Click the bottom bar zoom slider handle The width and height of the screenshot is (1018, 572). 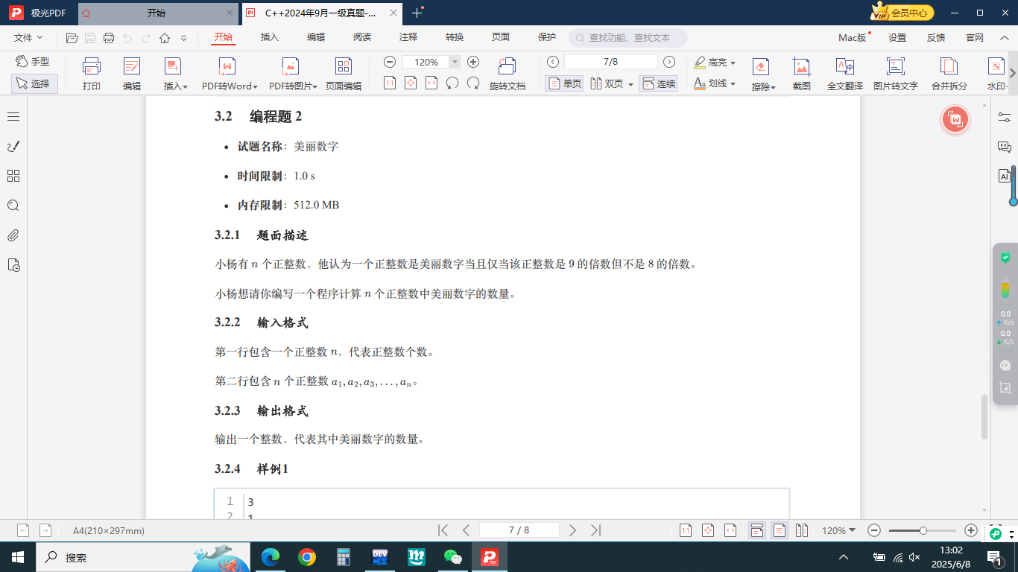923,530
